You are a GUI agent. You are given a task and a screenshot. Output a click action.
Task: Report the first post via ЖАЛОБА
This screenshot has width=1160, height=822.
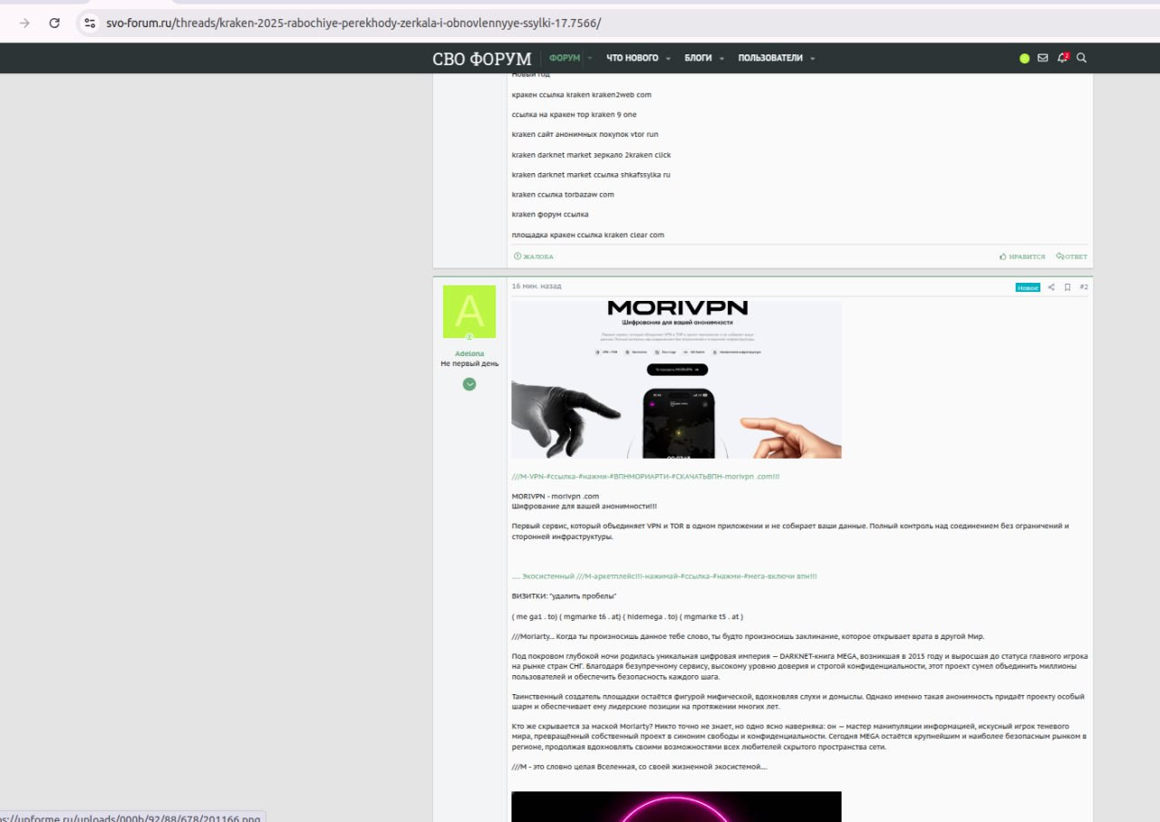[534, 256]
